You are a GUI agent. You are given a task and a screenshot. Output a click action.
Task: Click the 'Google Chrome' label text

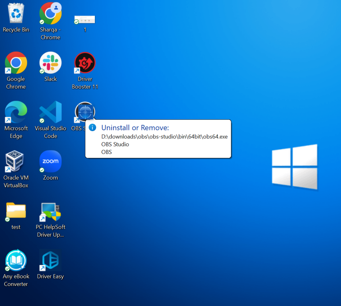click(x=16, y=83)
